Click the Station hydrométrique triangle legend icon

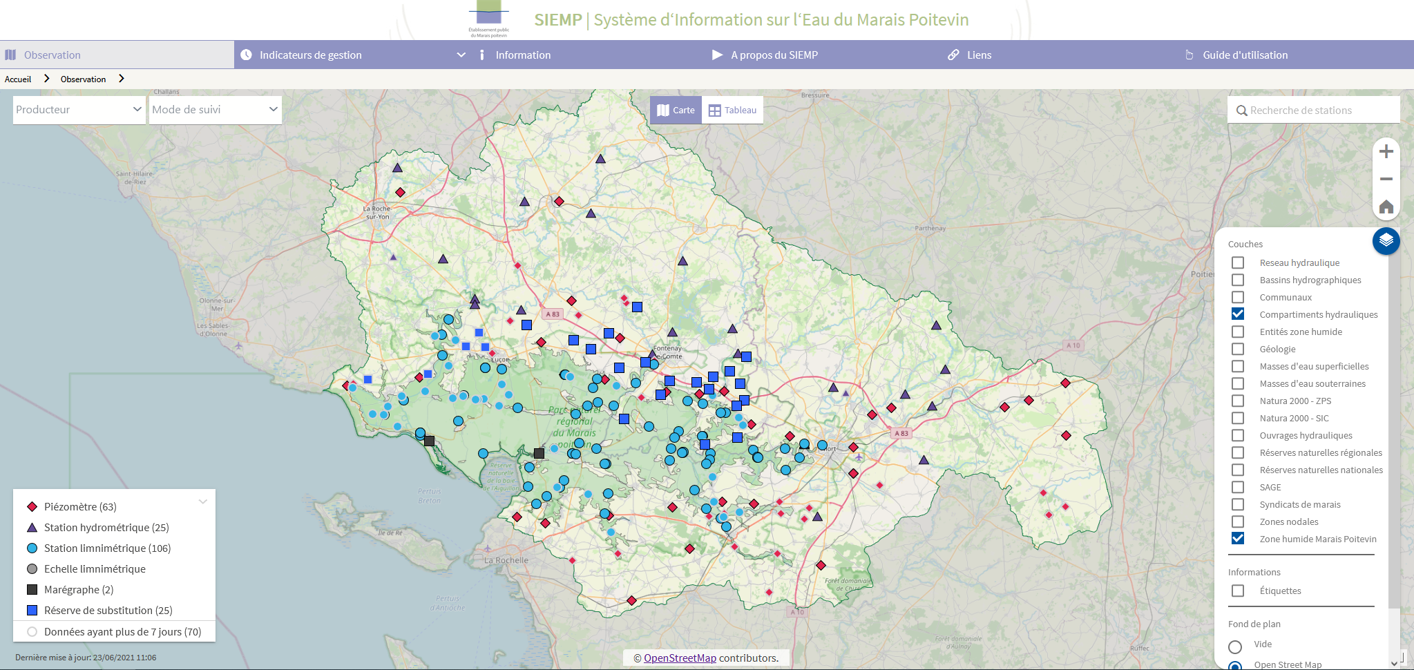click(32, 527)
